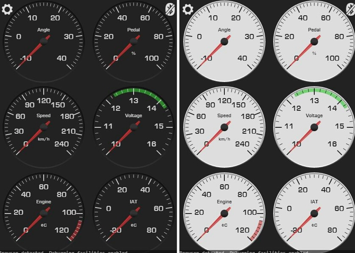
Task: Tap the light theme IAT gauge
Action: click(314, 213)
